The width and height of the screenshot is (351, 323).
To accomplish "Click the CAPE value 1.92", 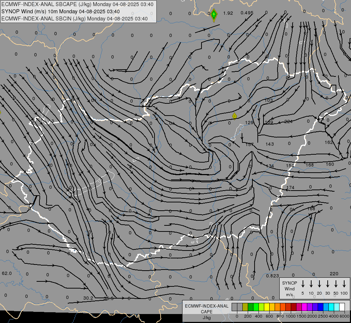I will pos(228,13).
